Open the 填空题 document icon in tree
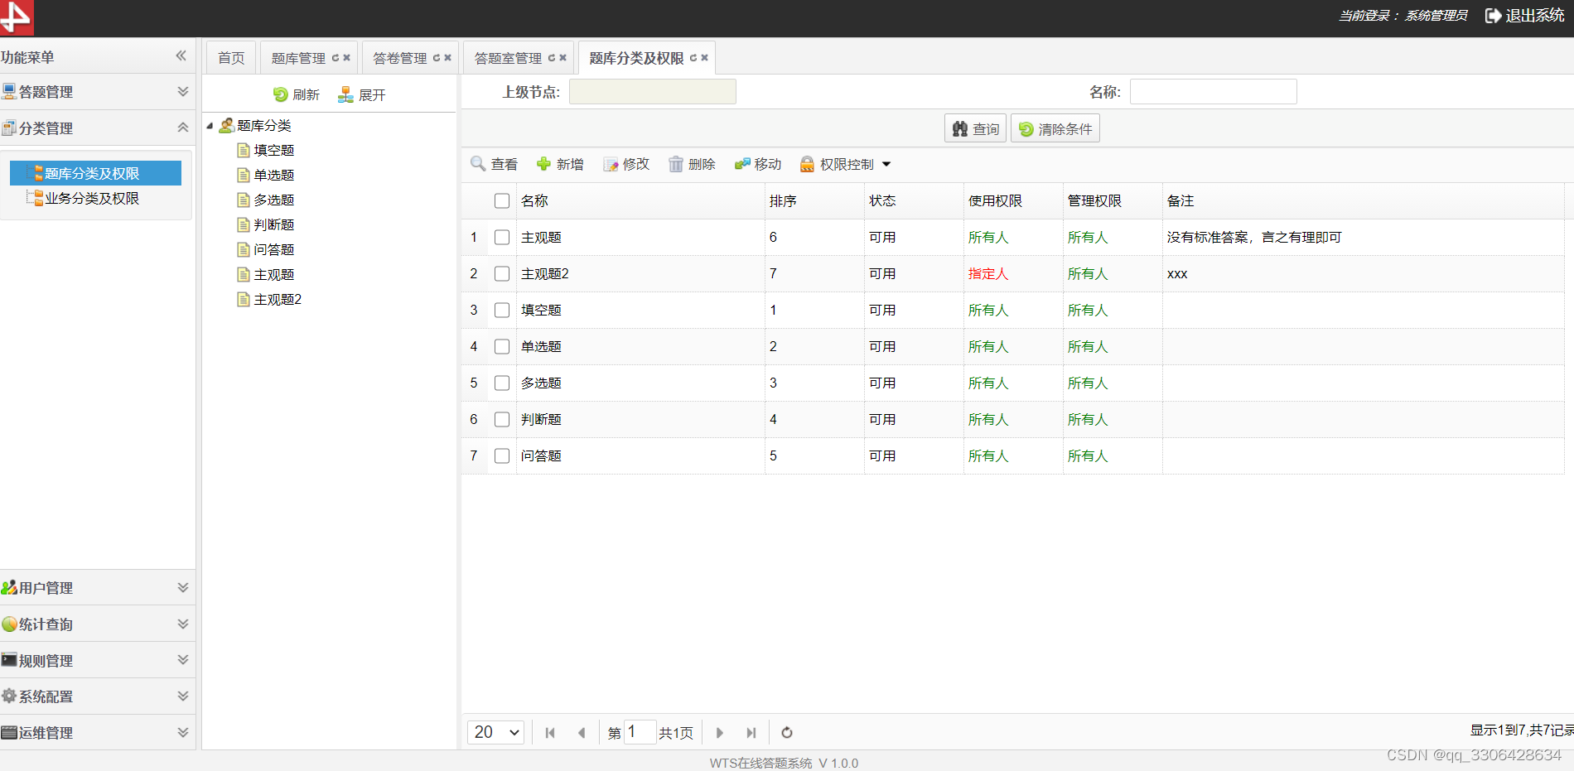 pos(244,150)
